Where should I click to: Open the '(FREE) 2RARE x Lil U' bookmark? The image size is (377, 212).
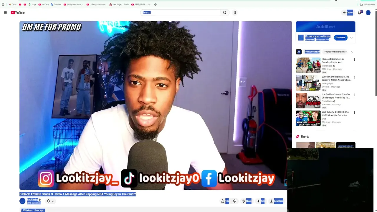point(142,4)
